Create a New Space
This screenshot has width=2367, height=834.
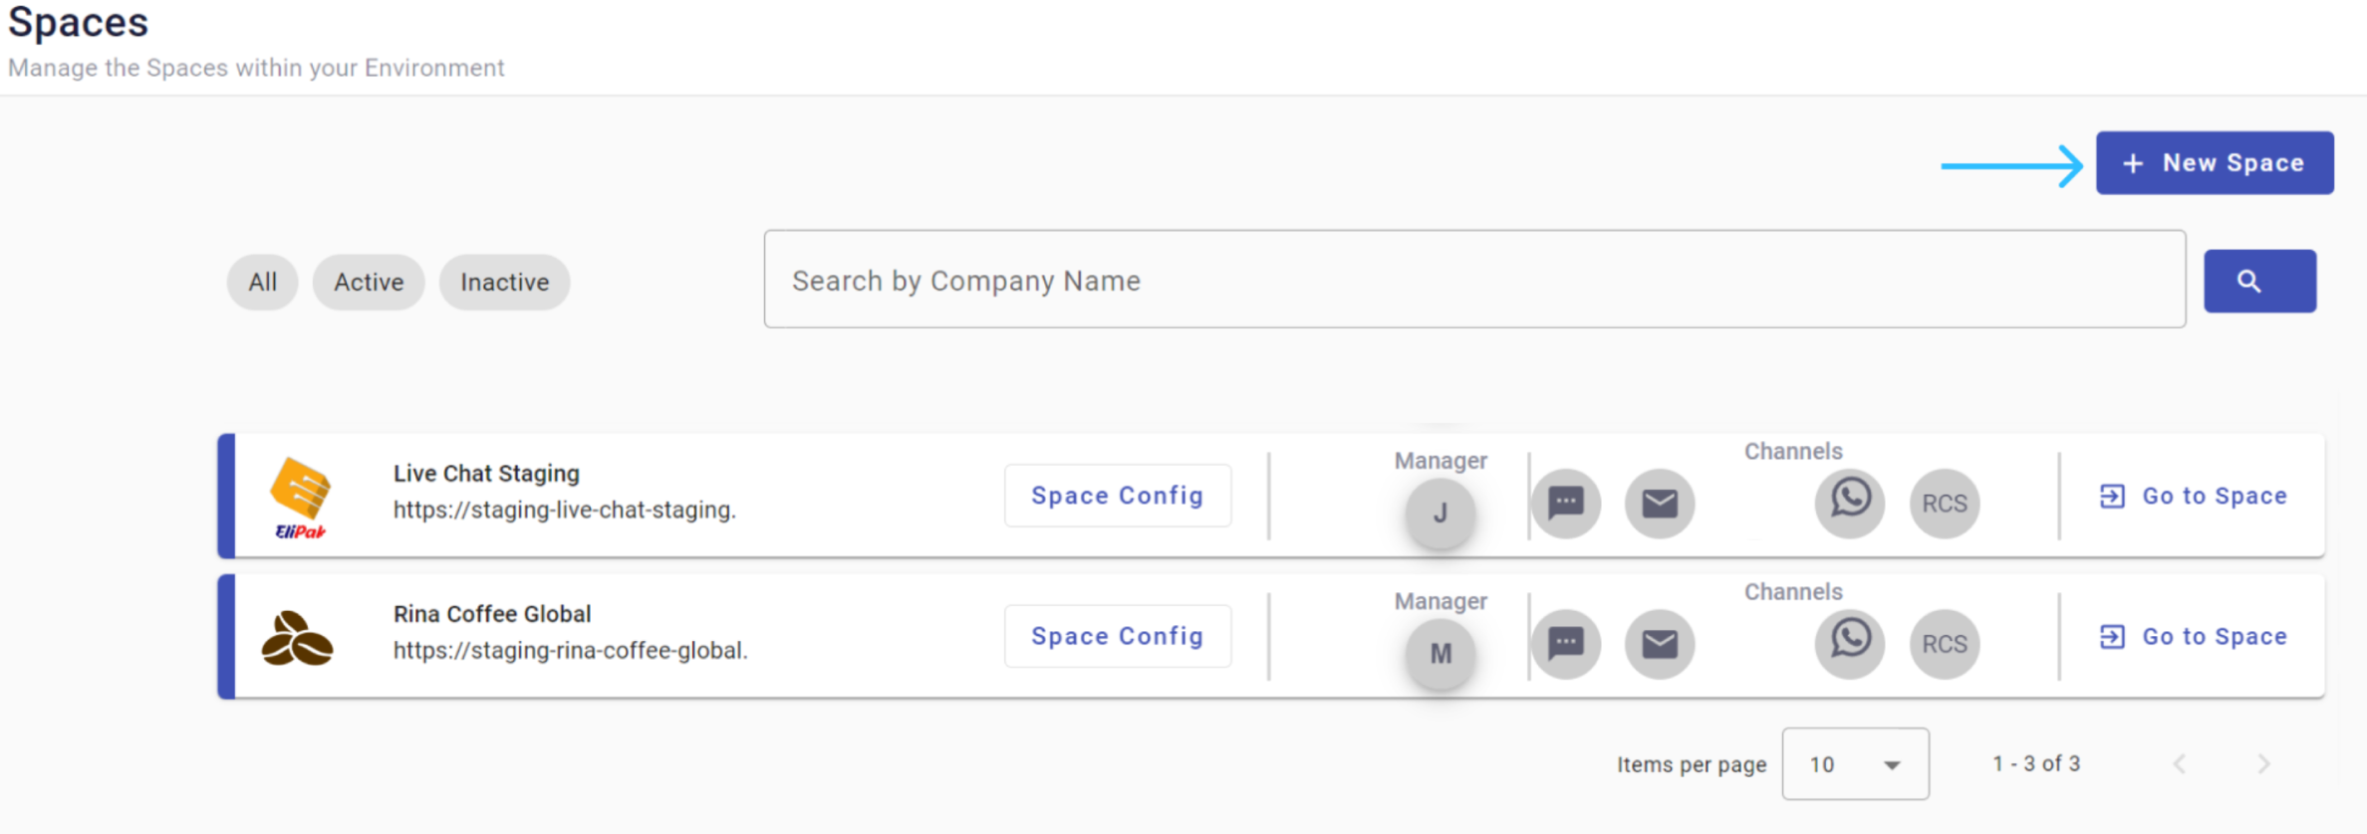coord(2215,162)
